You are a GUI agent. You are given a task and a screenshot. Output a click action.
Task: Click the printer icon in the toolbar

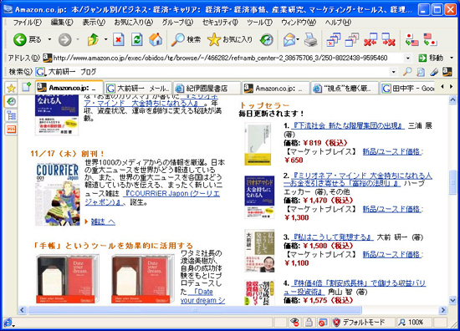310,39
